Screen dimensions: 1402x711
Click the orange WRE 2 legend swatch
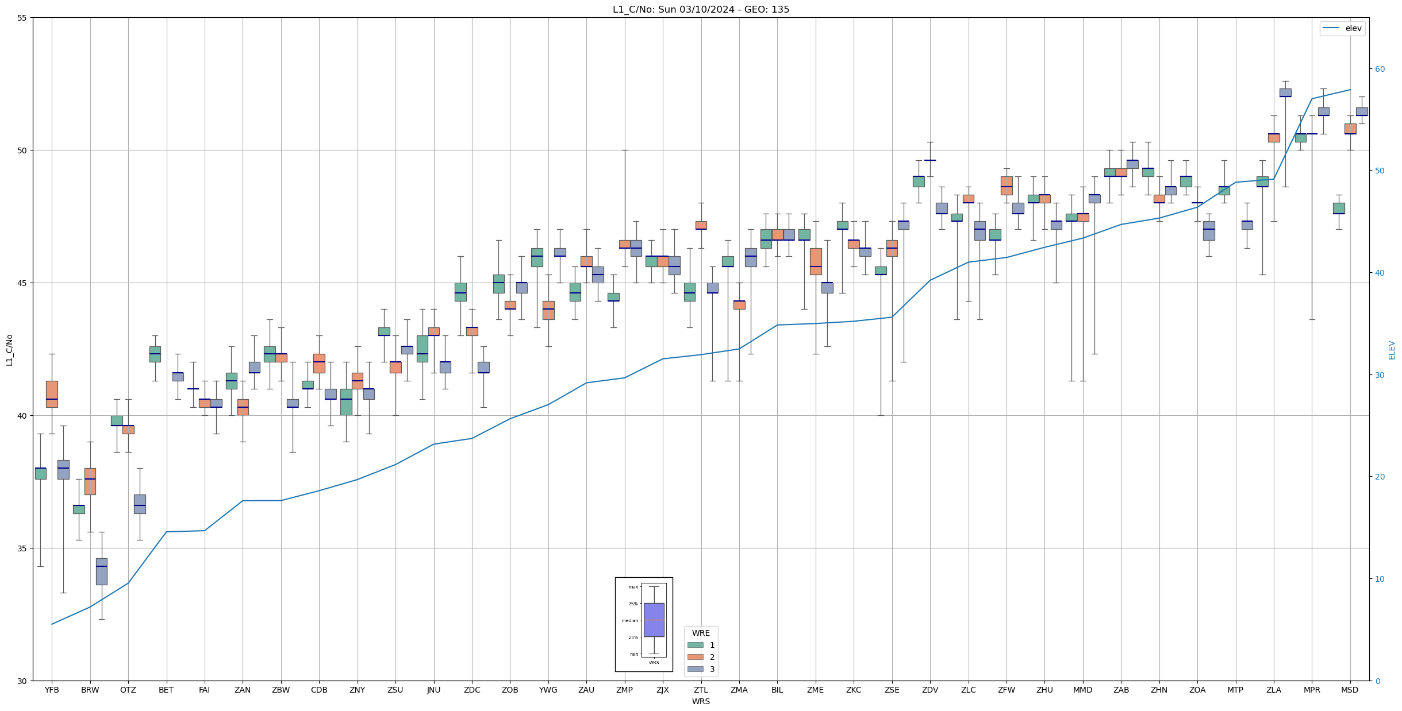695,657
